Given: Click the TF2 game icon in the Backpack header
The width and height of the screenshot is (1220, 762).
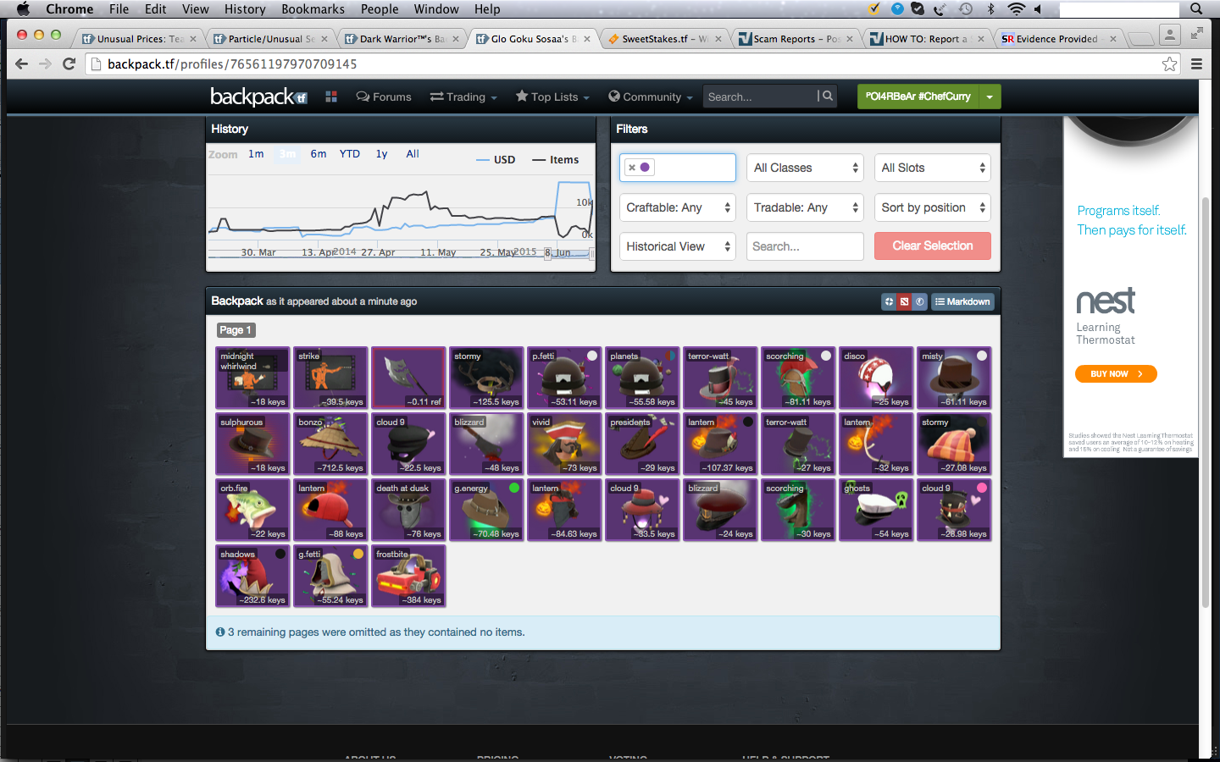Looking at the screenshot, I should [x=889, y=301].
